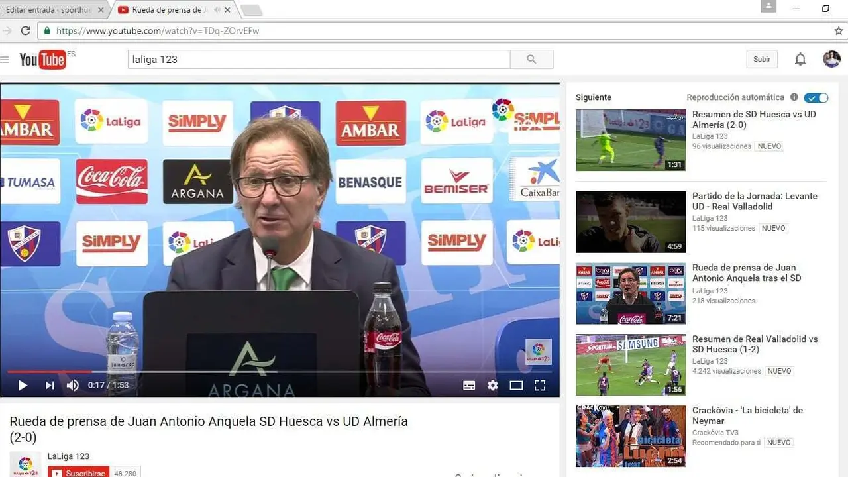
Task: Click the LaLiga 123 channel avatar
Action: (25, 464)
